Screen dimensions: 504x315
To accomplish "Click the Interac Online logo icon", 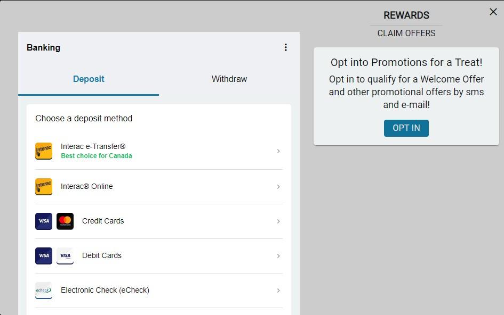I will coord(44,187).
